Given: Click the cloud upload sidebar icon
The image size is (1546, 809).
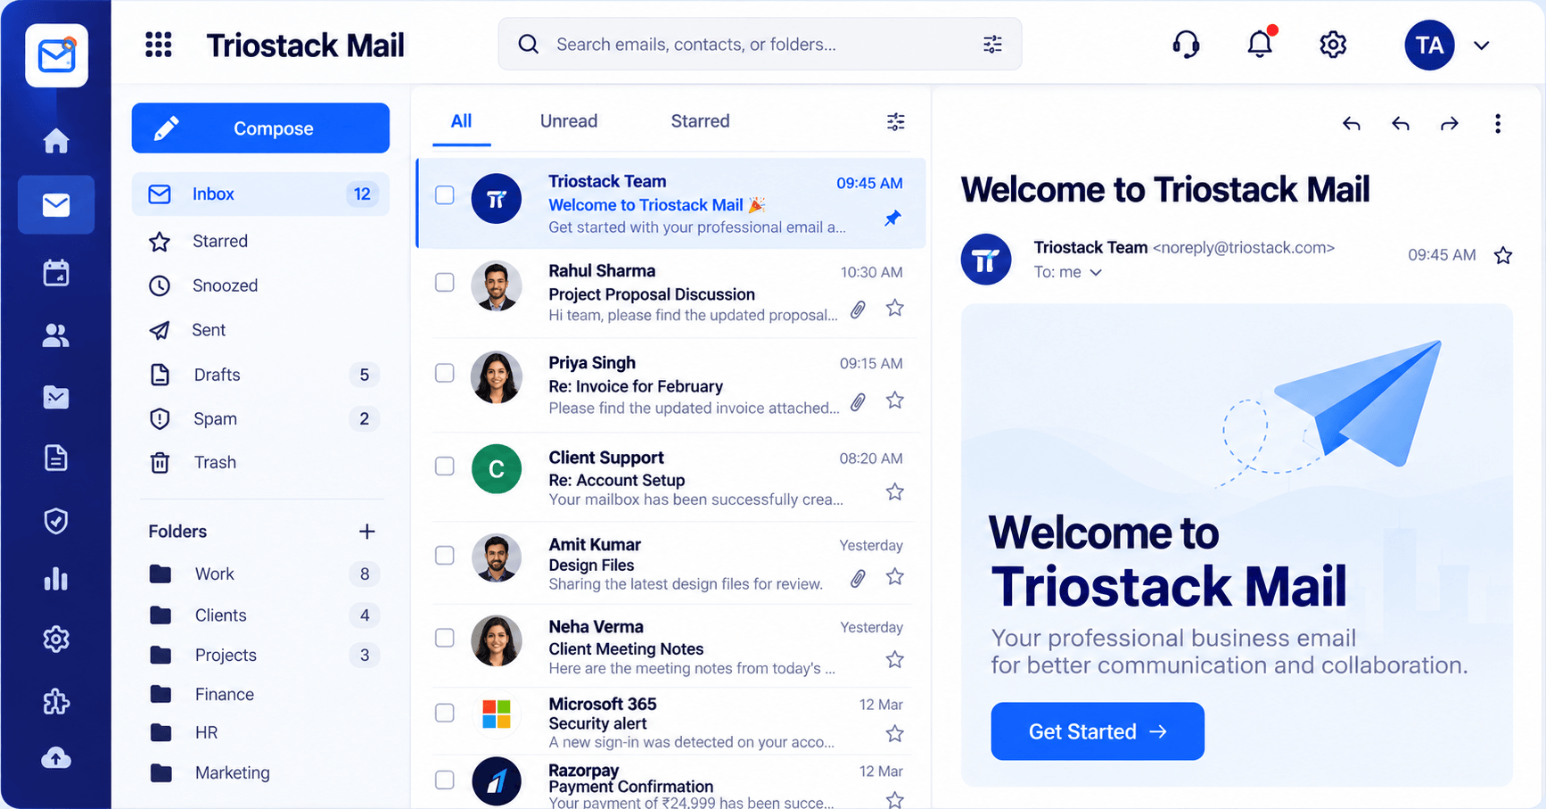Looking at the screenshot, I should [x=56, y=758].
